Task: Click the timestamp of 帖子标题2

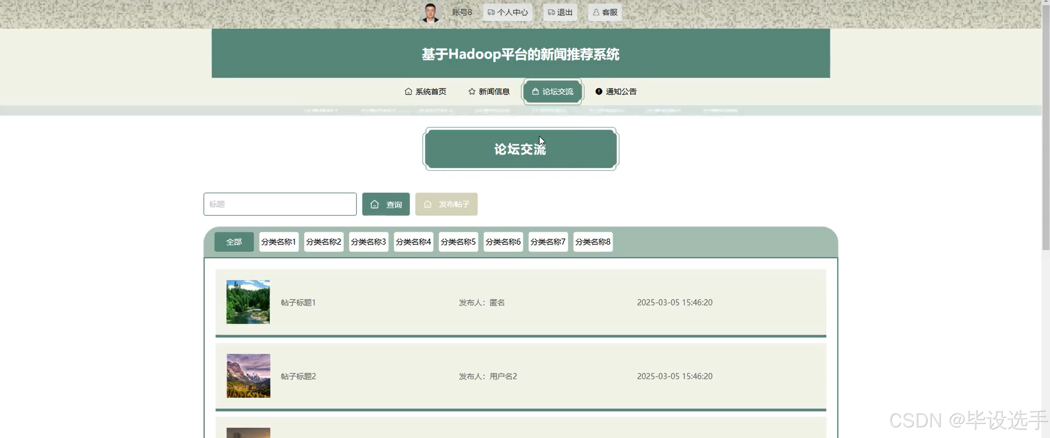Action: click(675, 376)
